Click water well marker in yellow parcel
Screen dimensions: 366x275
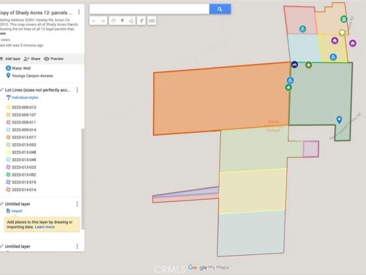click(x=333, y=57)
